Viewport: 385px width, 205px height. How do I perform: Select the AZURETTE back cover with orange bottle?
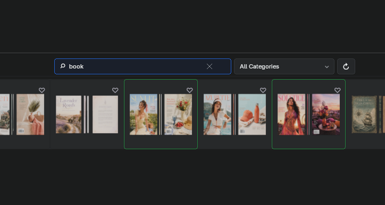252,115
